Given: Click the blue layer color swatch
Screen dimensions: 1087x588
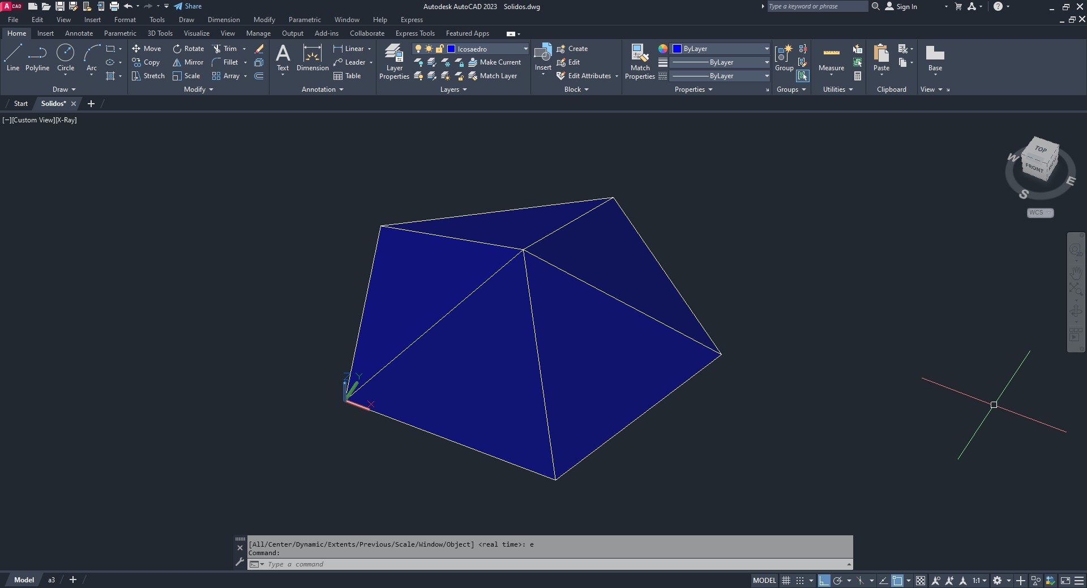Looking at the screenshot, I should tap(451, 49).
